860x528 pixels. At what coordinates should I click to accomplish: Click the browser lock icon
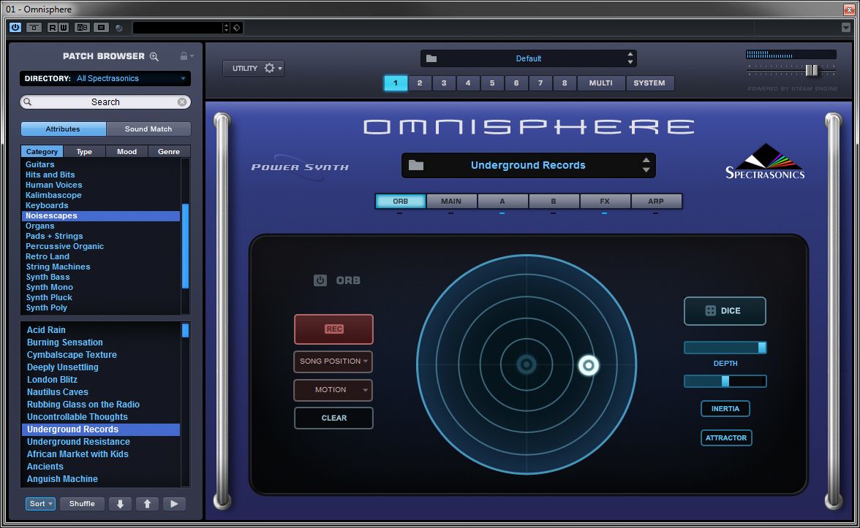point(184,56)
